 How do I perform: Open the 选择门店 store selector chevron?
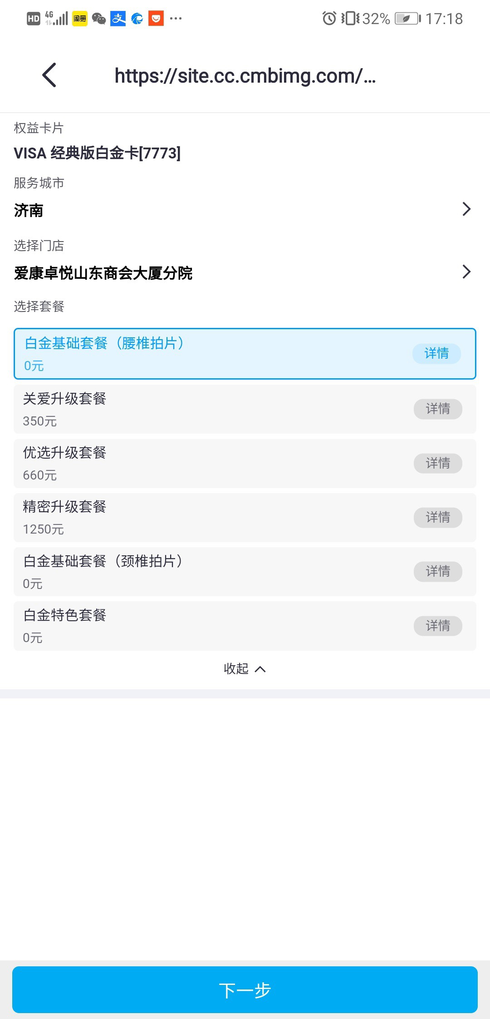[466, 272]
